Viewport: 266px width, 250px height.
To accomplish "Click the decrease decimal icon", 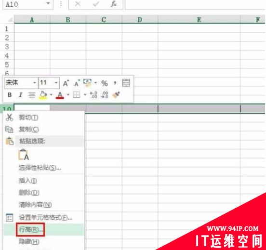I will (x=105, y=95).
